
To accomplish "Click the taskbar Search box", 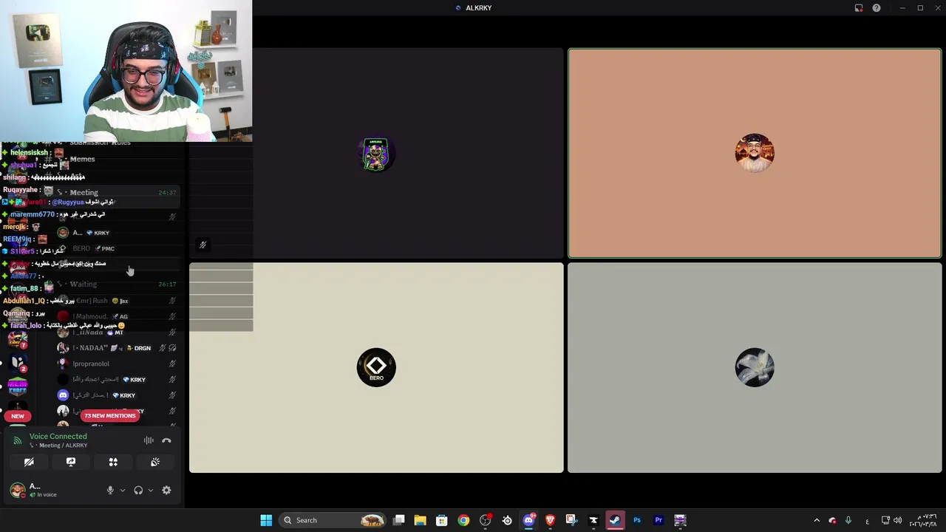I will point(334,520).
